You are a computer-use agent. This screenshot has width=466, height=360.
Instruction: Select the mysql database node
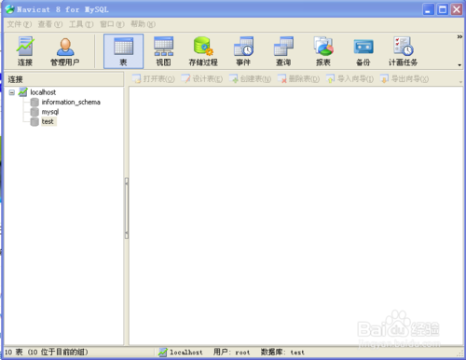pyautogui.click(x=50, y=112)
